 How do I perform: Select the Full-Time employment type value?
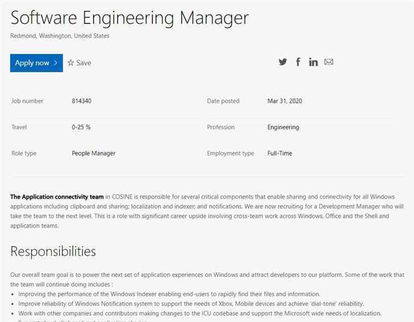coord(280,153)
